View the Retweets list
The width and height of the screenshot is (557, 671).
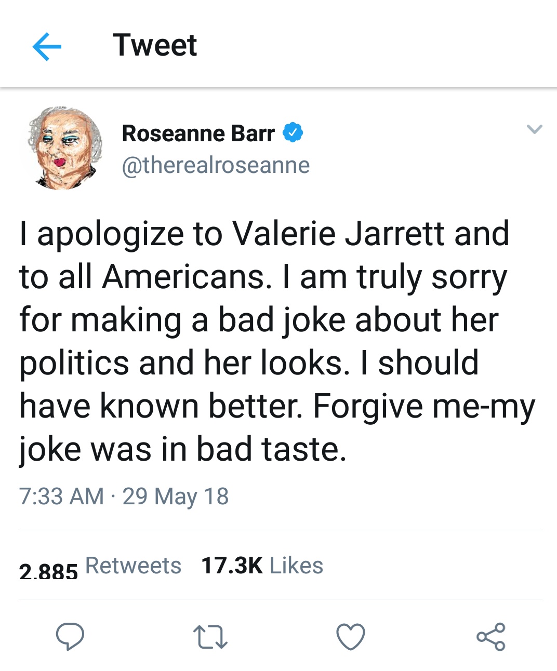pyautogui.click(x=133, y=566)
